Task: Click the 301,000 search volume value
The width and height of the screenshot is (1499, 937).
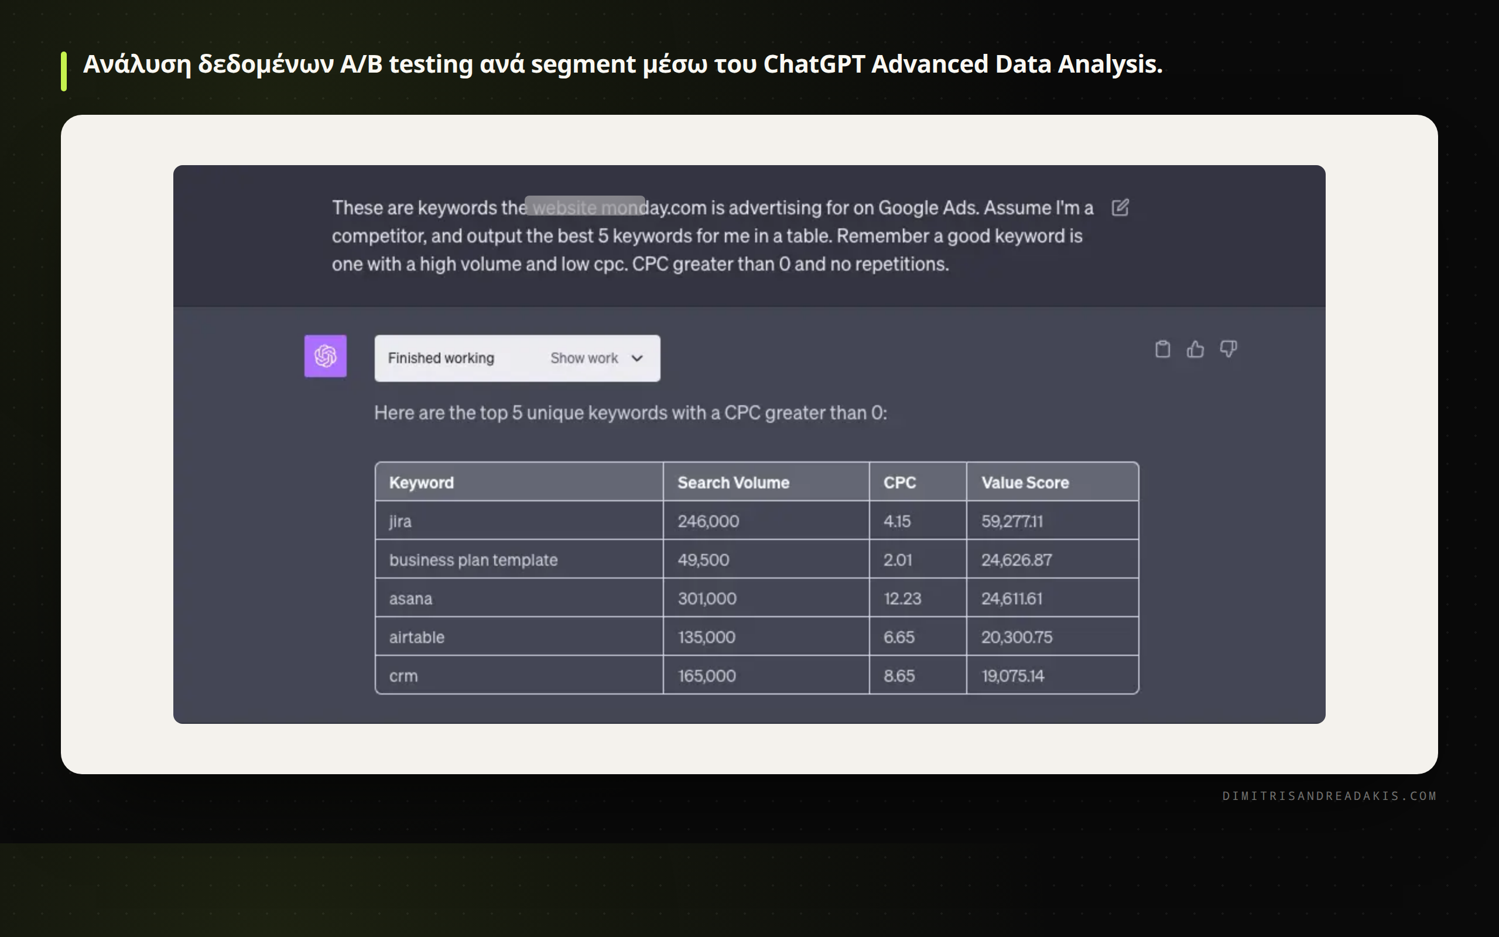Action: (707, 599)
